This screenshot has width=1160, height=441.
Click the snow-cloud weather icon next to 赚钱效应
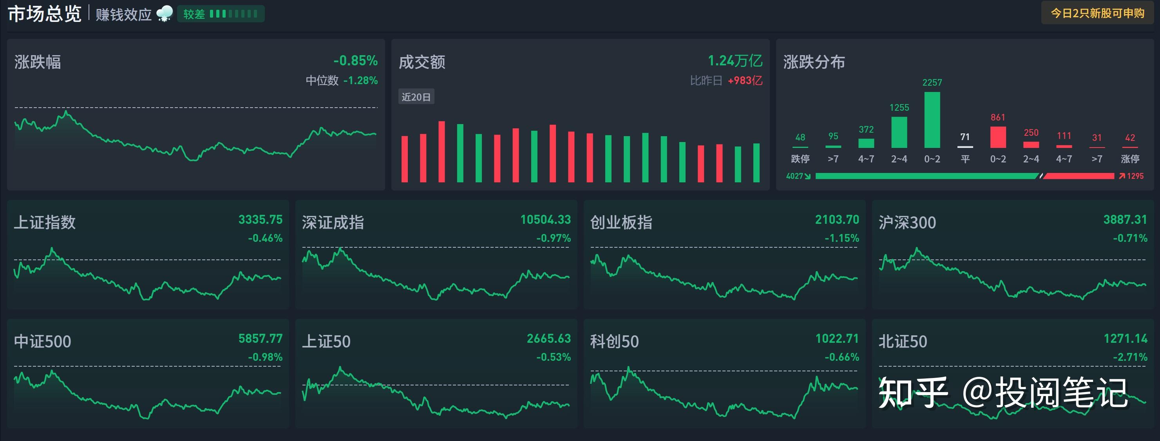[165, 13]
